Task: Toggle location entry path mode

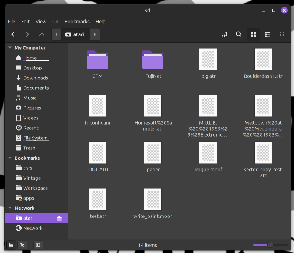Action: coord(224,34)
